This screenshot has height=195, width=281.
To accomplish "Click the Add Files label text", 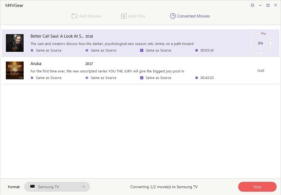I will tap(137, 16).
